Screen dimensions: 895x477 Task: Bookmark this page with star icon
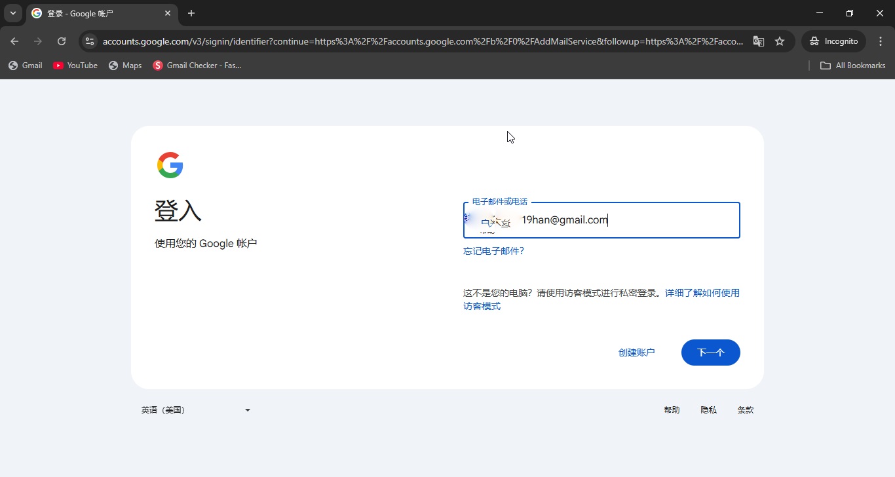(x=780, y=41)
